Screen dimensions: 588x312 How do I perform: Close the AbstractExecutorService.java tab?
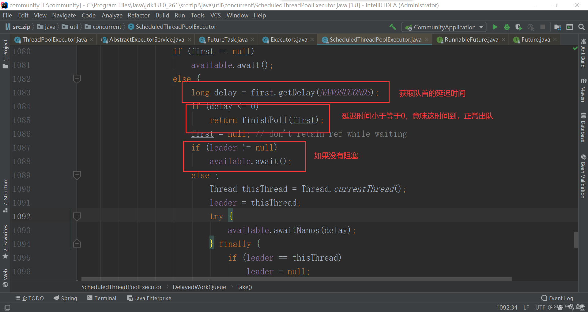pyautogui.click(x=189, y=39)
